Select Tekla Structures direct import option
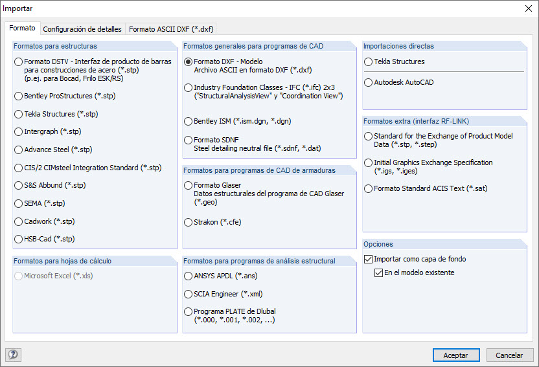The image size is (539, 367). pos(369,62)
